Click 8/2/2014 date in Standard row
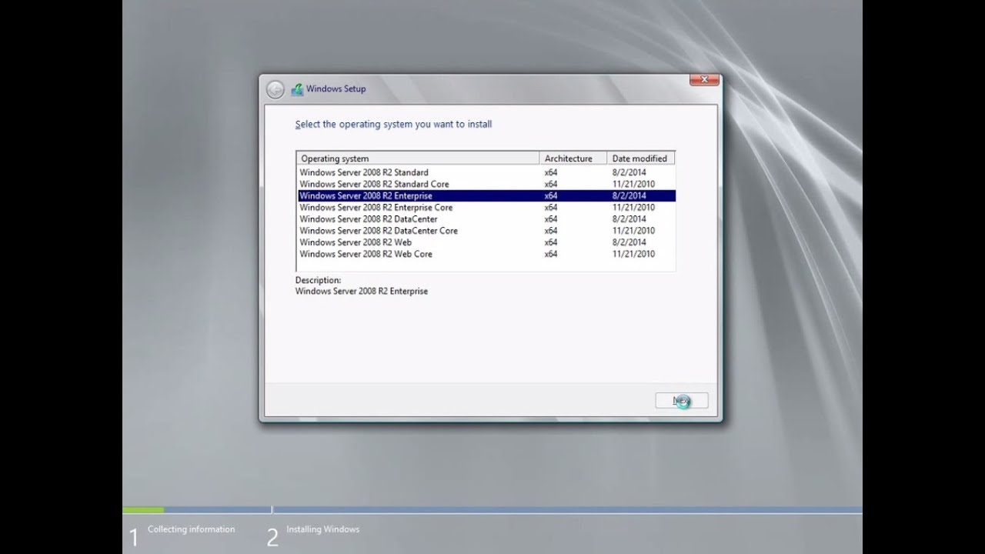The width and height of the screenshot is (985, 554). (x=629, y=172)
